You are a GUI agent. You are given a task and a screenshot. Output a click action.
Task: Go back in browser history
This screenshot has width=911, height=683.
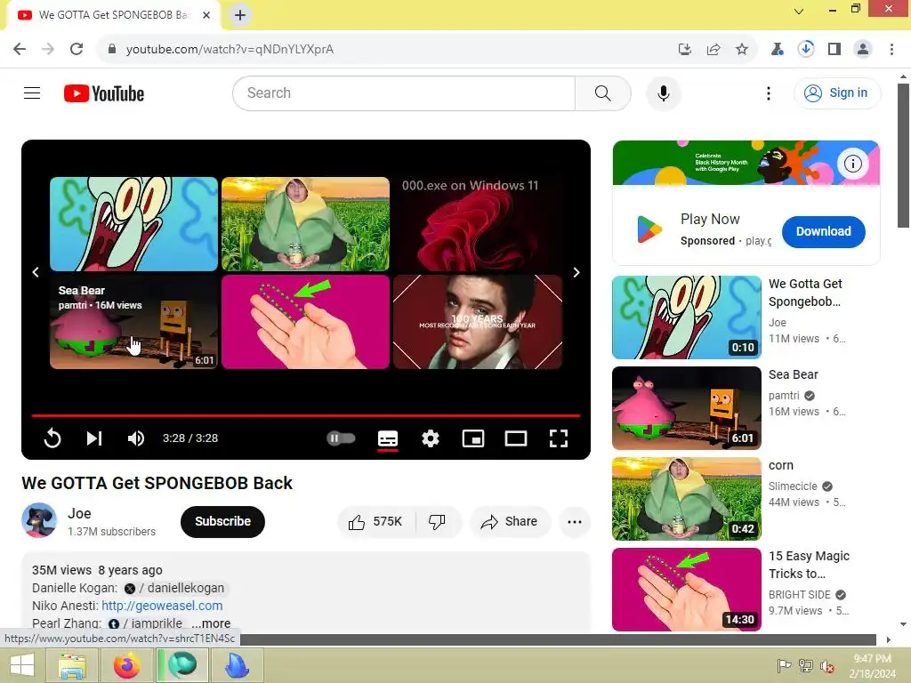point(20,49)
